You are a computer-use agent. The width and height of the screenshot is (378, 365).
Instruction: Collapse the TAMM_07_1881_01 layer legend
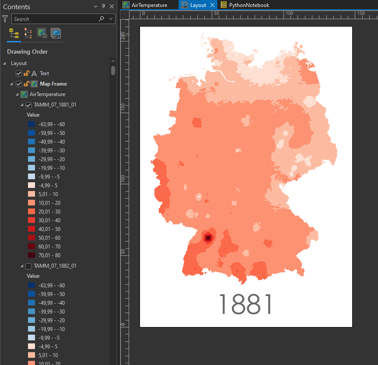coord(22,105)
